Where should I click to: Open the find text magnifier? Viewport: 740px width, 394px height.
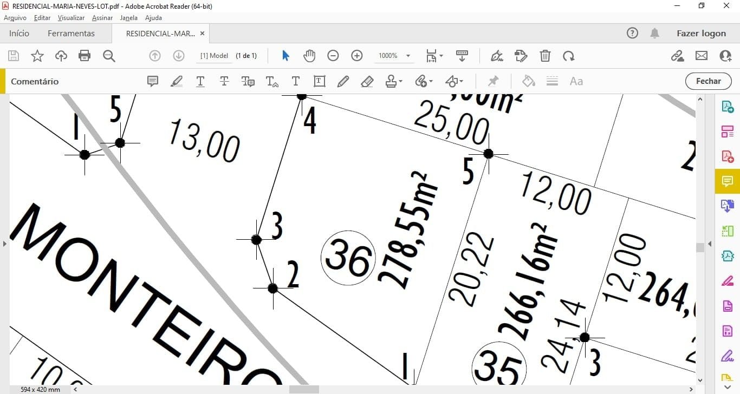[109, 56]
